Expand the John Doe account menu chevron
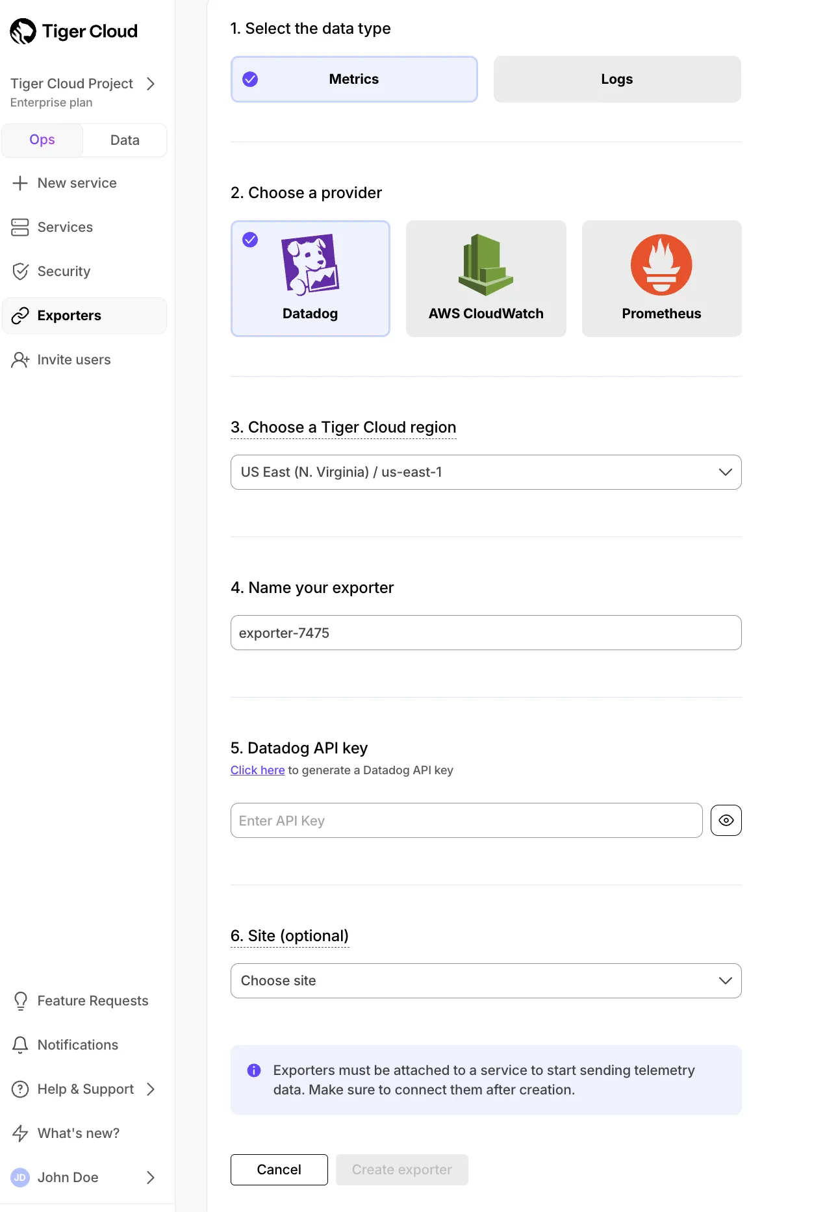The width and height of the screenshot is (825, 1212). [151, 1178]
